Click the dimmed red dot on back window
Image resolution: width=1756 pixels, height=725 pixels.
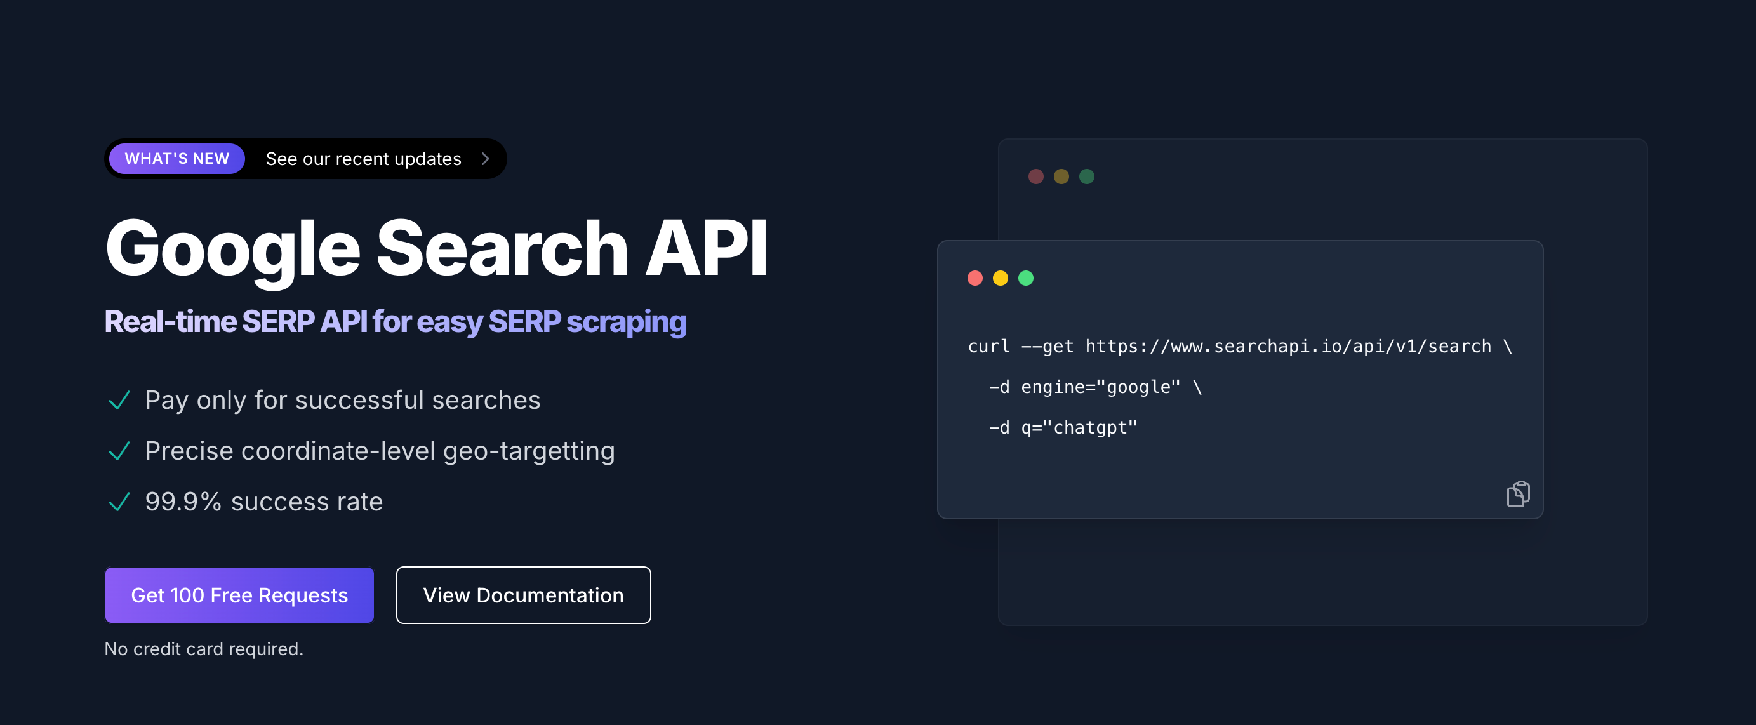pyautogui.click(x=1035, y=176)
